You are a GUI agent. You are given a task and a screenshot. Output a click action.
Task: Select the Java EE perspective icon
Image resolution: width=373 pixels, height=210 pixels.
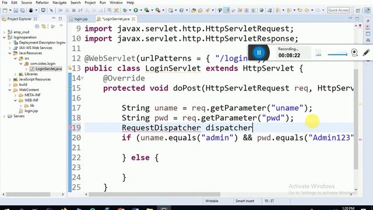368,10
